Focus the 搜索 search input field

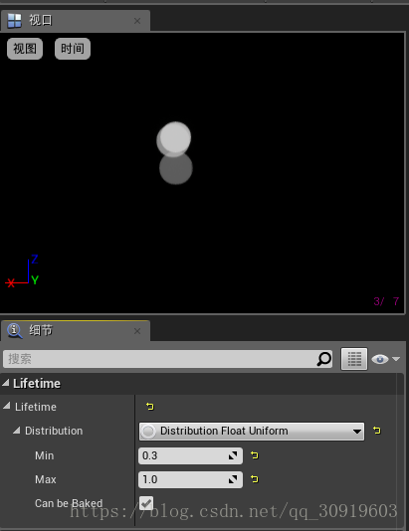point(167,359)
